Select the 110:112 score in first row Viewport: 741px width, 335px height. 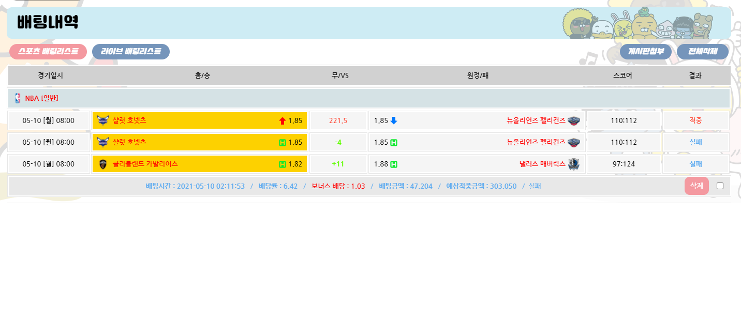click(x=624, y=120)
